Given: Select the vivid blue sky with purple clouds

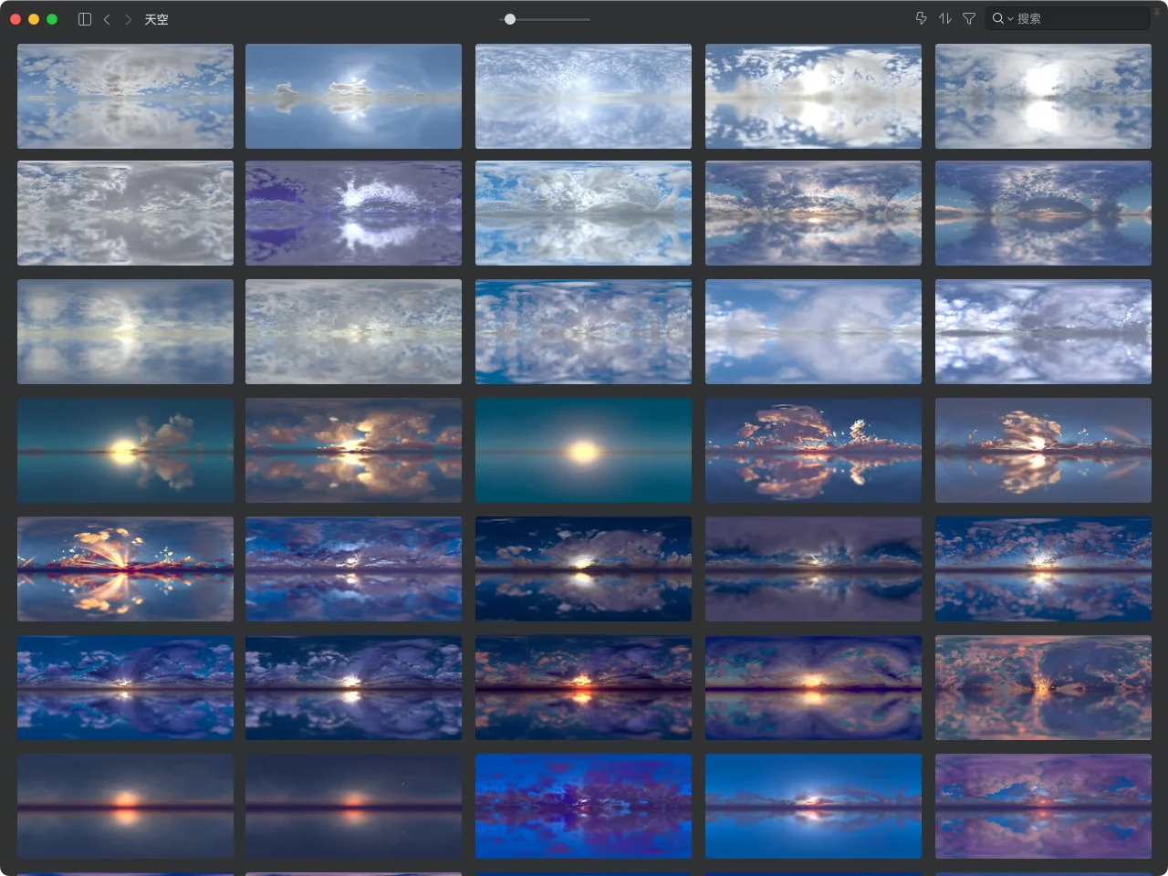Looking at the screenshot, I should point(583,806).
